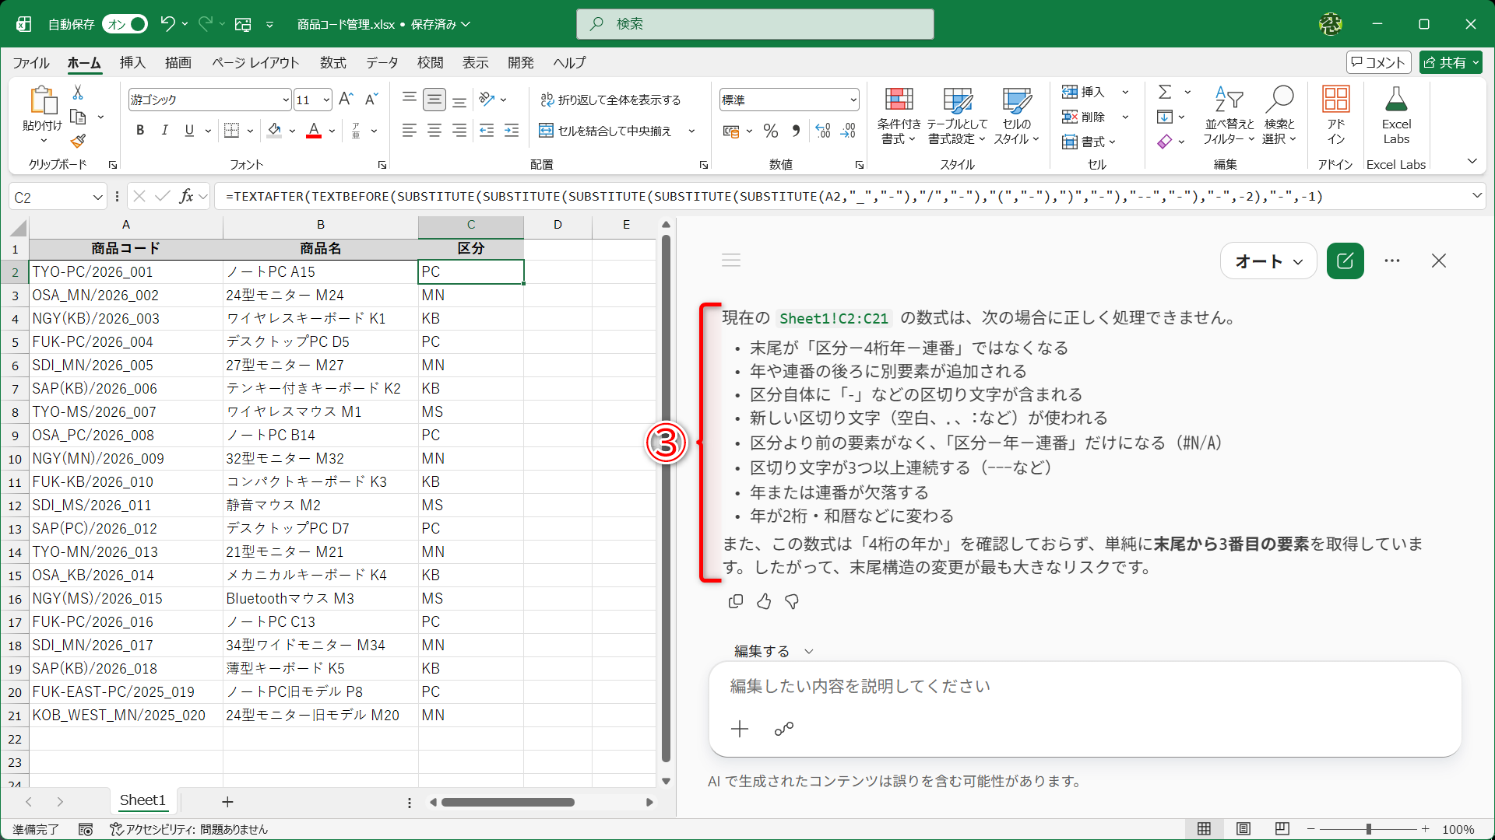Click the Cut scissors icon
This screenshot has height=840, width=1495.
[78, 93]
